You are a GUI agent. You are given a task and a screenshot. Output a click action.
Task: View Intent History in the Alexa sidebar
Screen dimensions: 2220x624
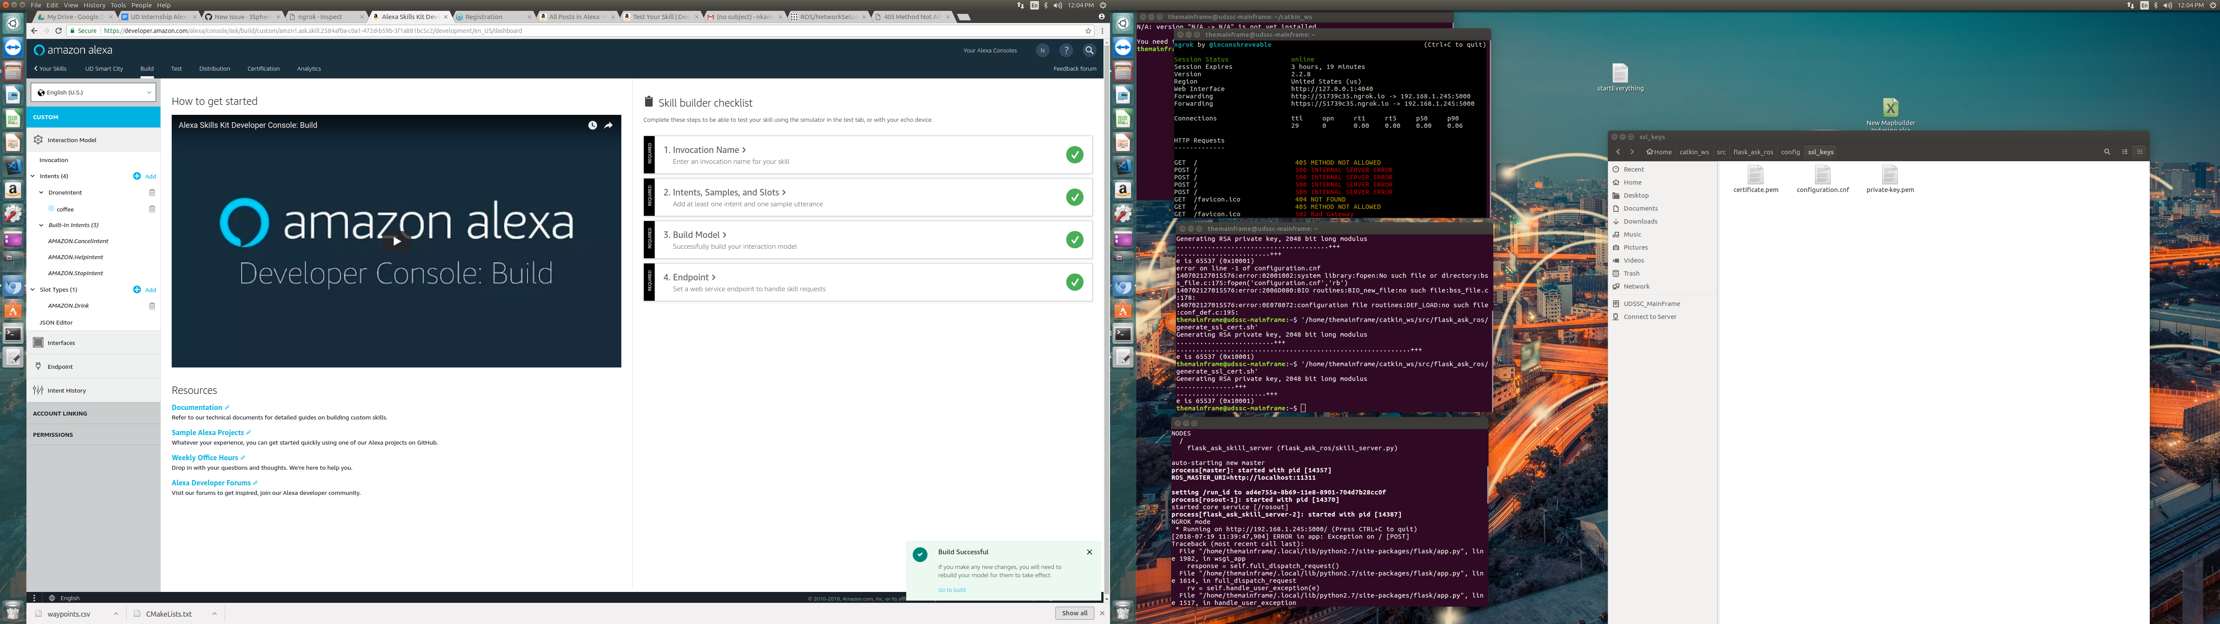click(38, 390)
